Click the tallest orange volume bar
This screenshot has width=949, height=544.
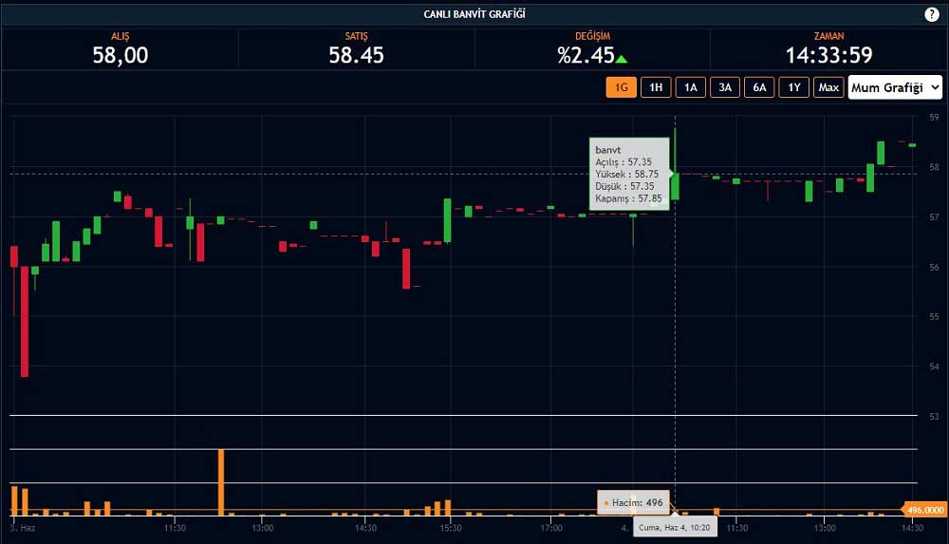[221, 482]
